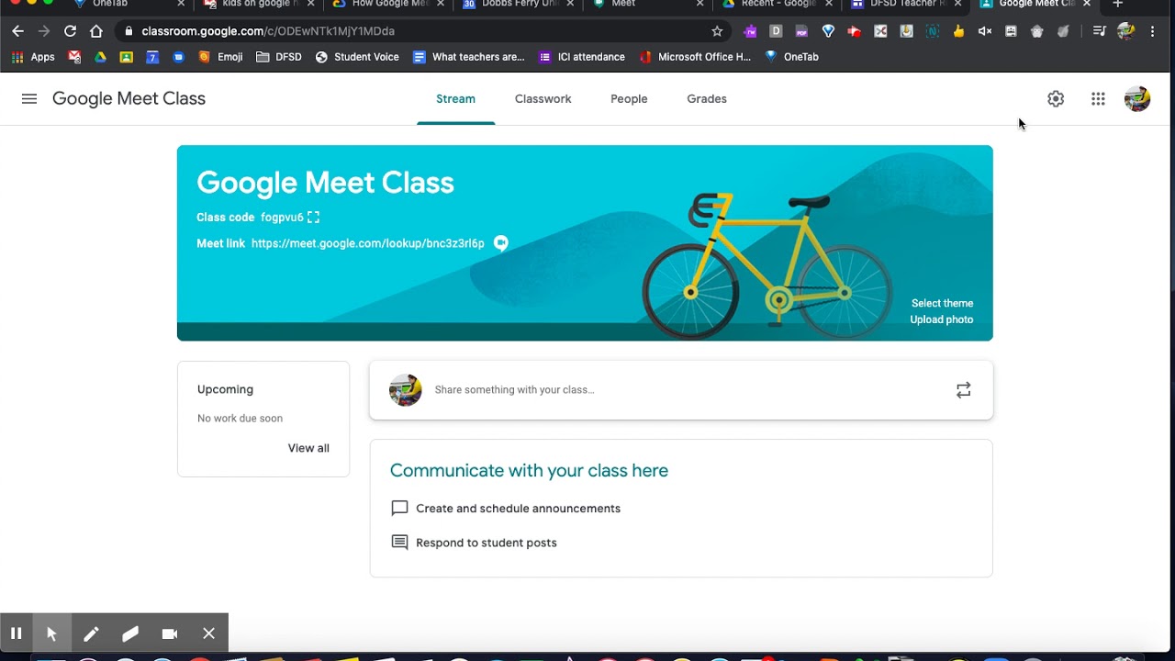1175x661 pixels.
Task: Close the Google Meet Class browser tab
Action: pos(1087,5)
